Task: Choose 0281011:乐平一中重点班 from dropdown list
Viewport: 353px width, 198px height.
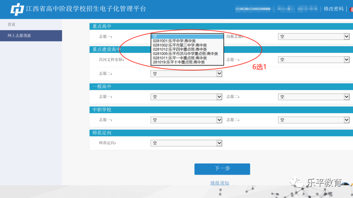Action: coord(180,58)
